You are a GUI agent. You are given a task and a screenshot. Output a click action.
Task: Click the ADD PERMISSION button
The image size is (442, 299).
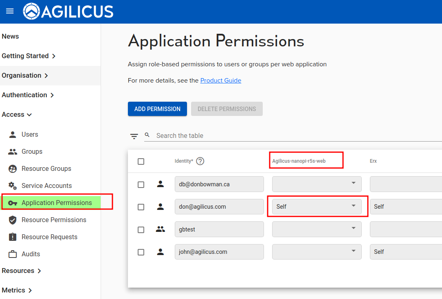(157, 109)
